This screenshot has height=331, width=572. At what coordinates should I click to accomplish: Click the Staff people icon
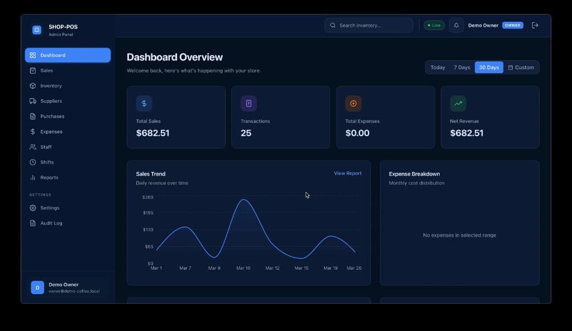(x=33, y=147)
